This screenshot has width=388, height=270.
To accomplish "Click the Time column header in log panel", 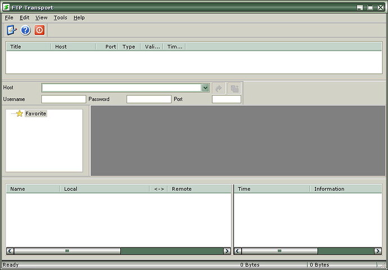I will (272, 189).
